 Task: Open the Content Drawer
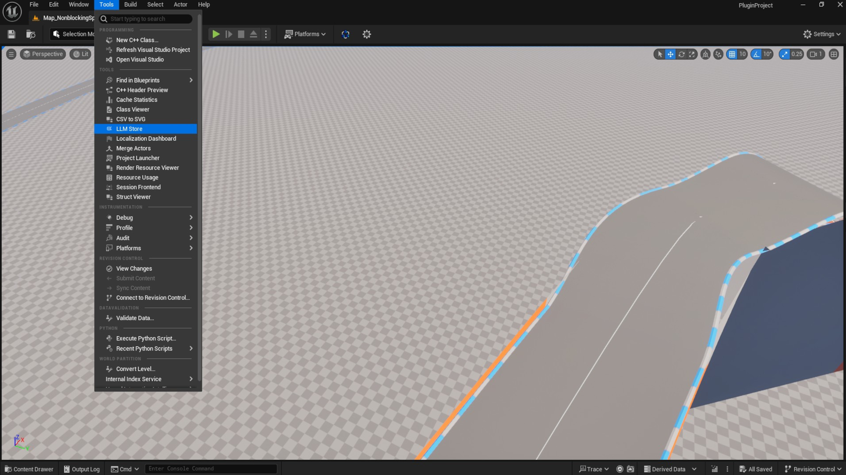pos(29,469)
